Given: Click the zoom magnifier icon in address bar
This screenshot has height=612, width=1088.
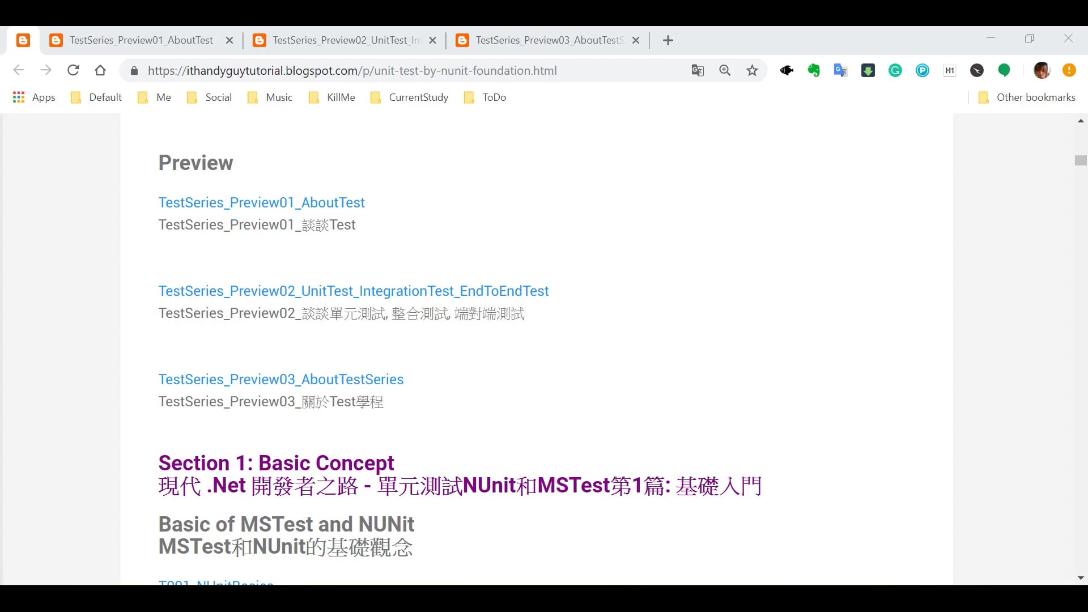Looking at the screenshot, I should coord(725,70).
